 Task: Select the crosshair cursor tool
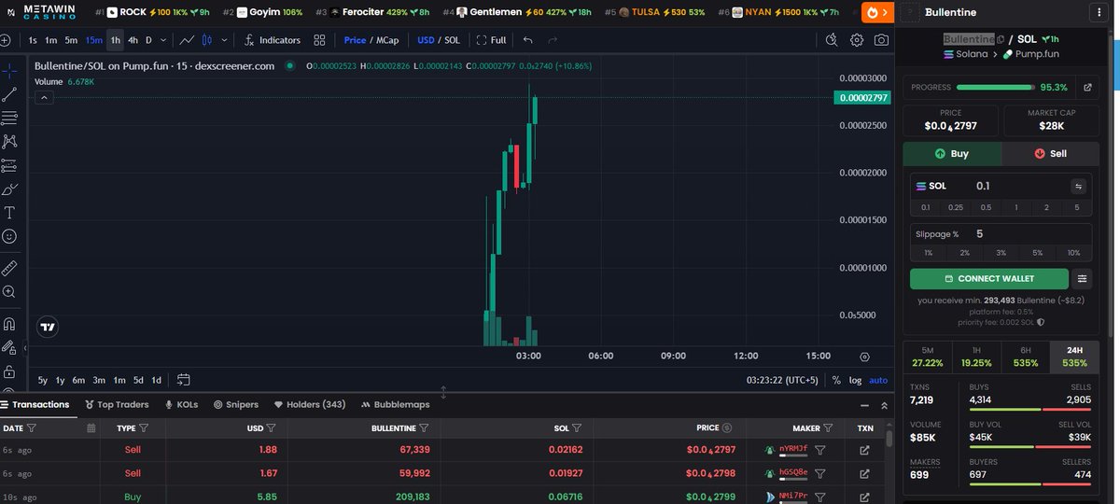click(9, 70)
